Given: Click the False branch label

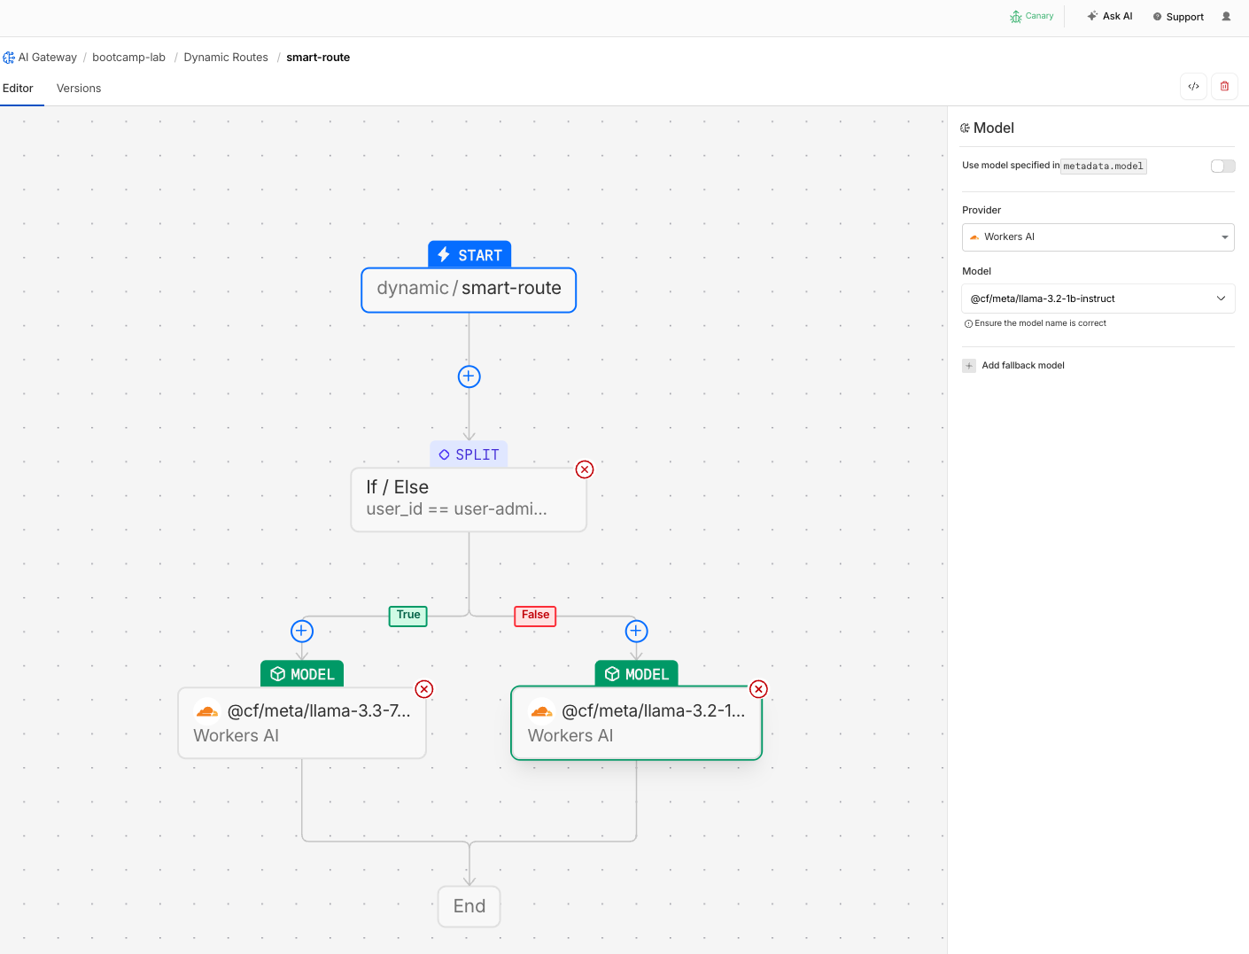Looking at the screenshot, I should click(x=535, y=616).
